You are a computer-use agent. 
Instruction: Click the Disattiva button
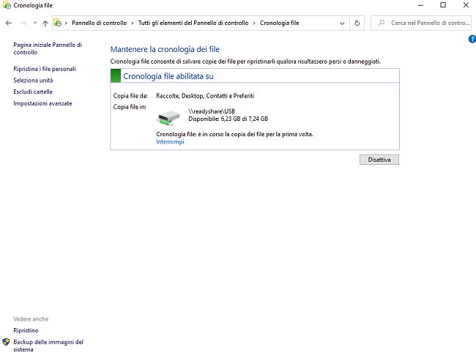point(379,160)
